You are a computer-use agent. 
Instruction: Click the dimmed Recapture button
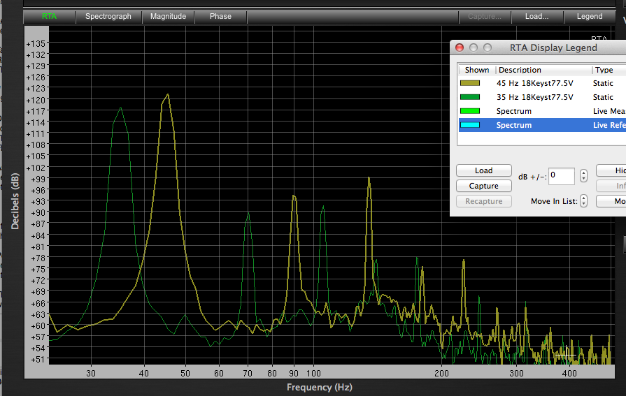pos(484,201)
